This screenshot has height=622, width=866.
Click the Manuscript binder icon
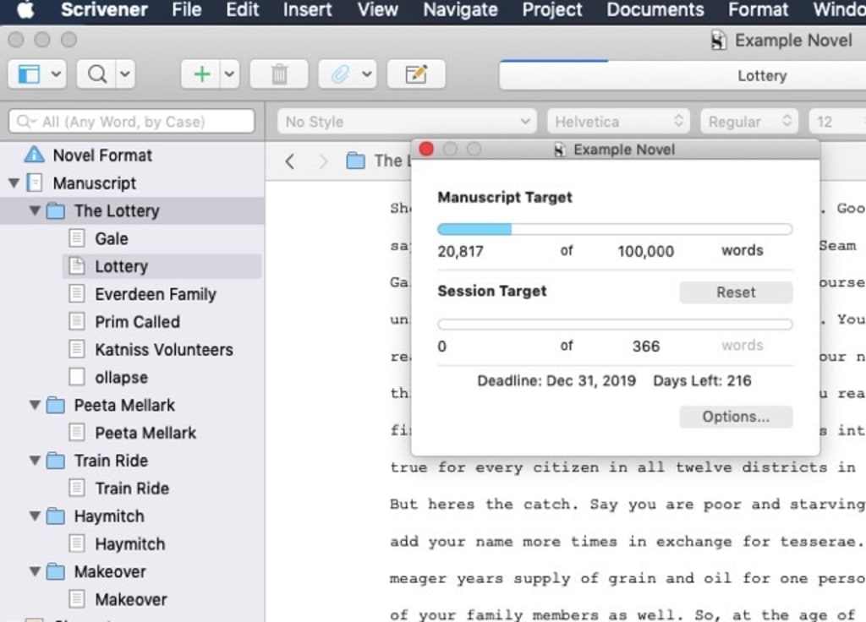tap(34, 183)
